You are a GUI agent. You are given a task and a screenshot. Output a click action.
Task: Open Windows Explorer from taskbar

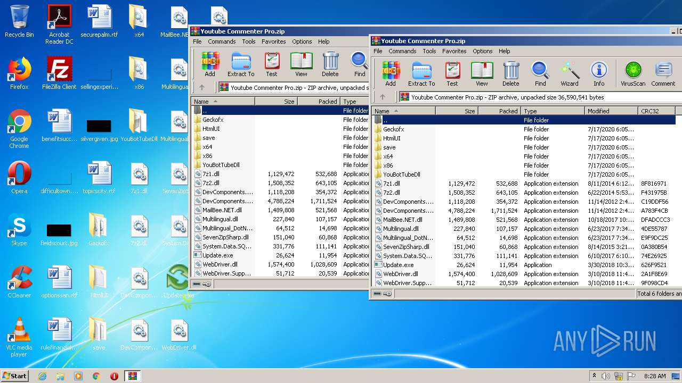pos(60,376)
